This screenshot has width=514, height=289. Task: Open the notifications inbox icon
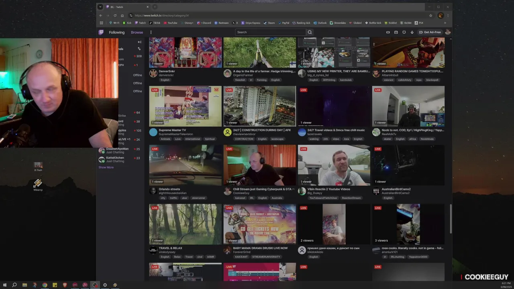point(396,32)
